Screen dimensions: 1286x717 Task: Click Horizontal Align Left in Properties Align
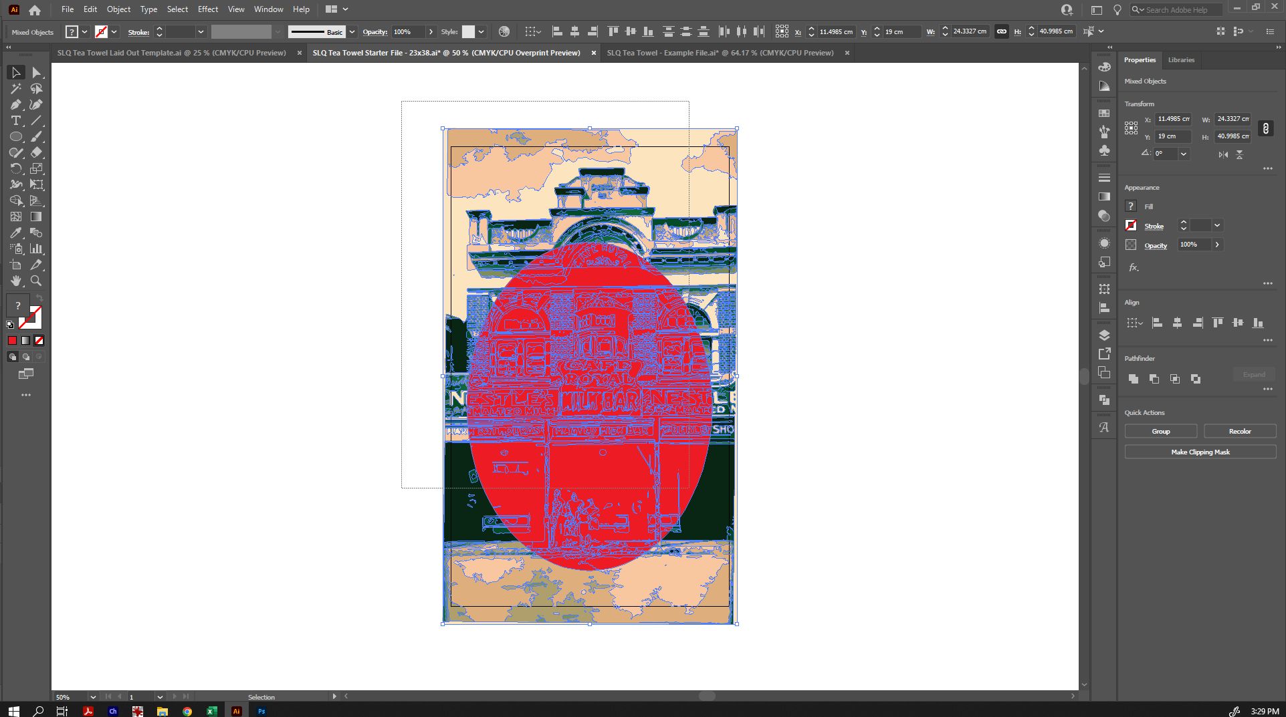pyautogui.click(x=1157, y=323)
